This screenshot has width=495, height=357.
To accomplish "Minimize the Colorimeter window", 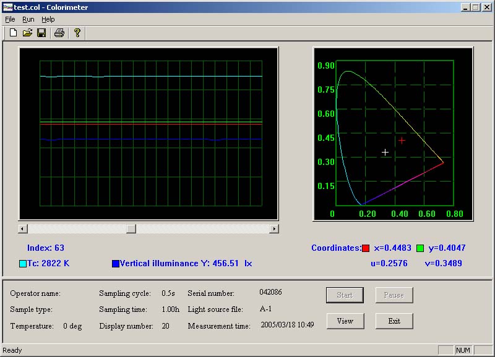I will tap(465, 7).
